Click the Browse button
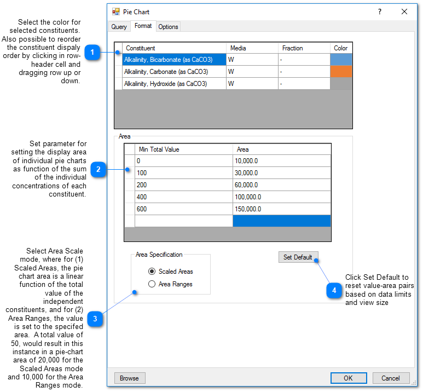This screenshot has height=392, width=423. [x=129, y=378]
